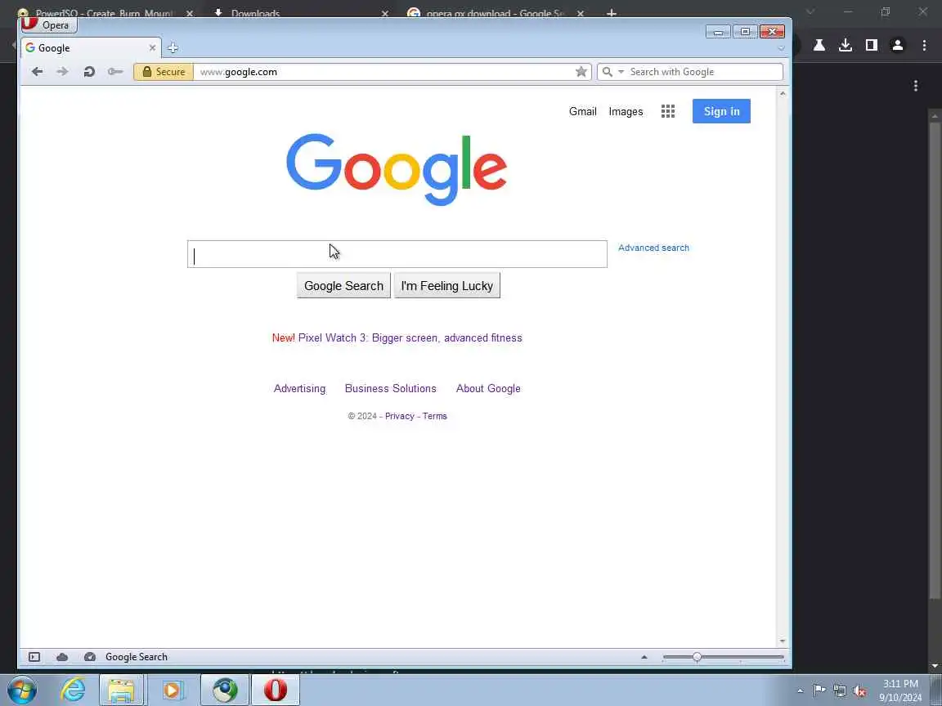Click the Chrome Labs flask icon
The image size is (942, 706).
(x=819, y=45)
